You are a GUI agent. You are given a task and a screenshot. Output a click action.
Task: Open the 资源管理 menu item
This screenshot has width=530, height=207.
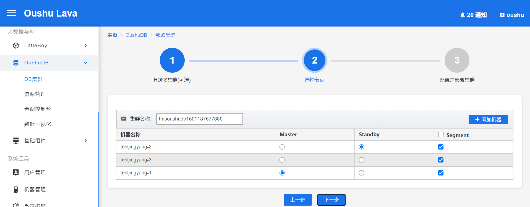[x=35, y=94]
